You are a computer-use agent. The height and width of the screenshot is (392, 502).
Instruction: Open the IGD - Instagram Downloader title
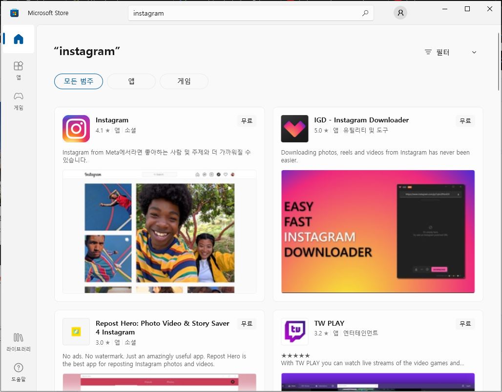361,120
